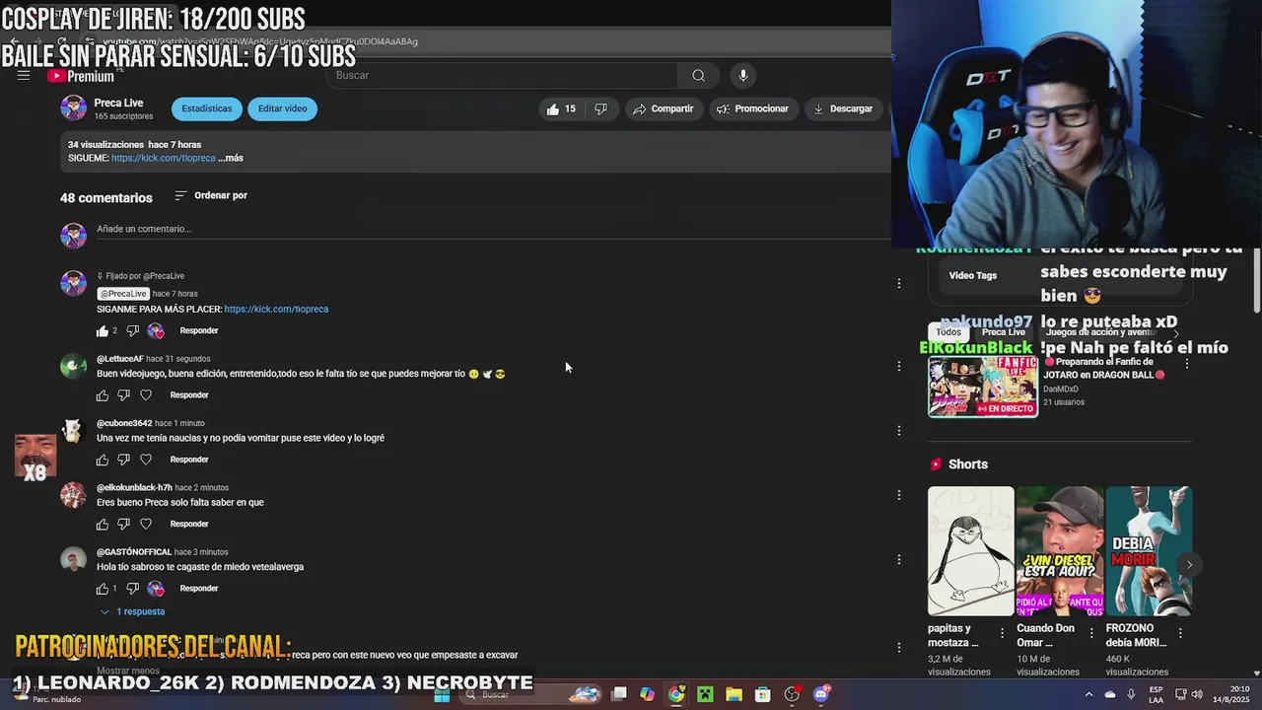This screenshot has height=710, width=1262.
Task: Focus the Buscar search box
Action: [x=503, y=76]
